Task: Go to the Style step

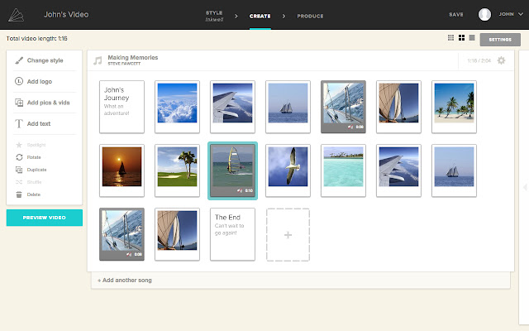Action: coord(214,16)
